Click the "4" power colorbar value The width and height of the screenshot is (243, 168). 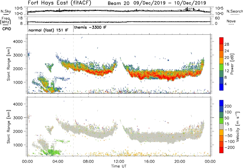(226, 84)
